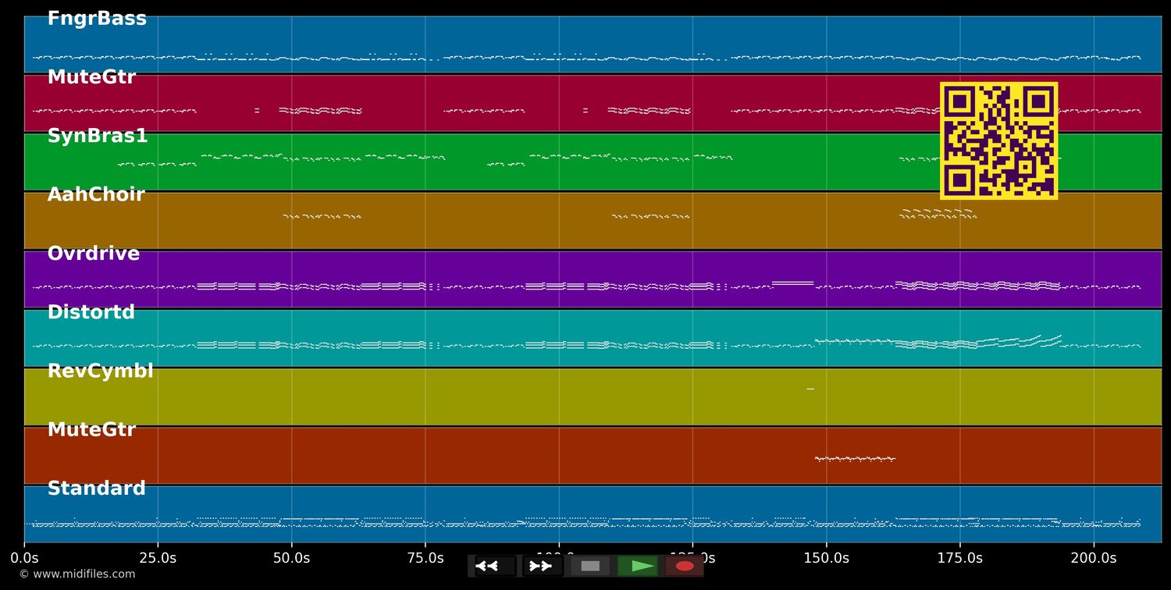Viewport: 1171px width, 590px height.
Task: Expand the AahChoir track lane
Action: 95,194
